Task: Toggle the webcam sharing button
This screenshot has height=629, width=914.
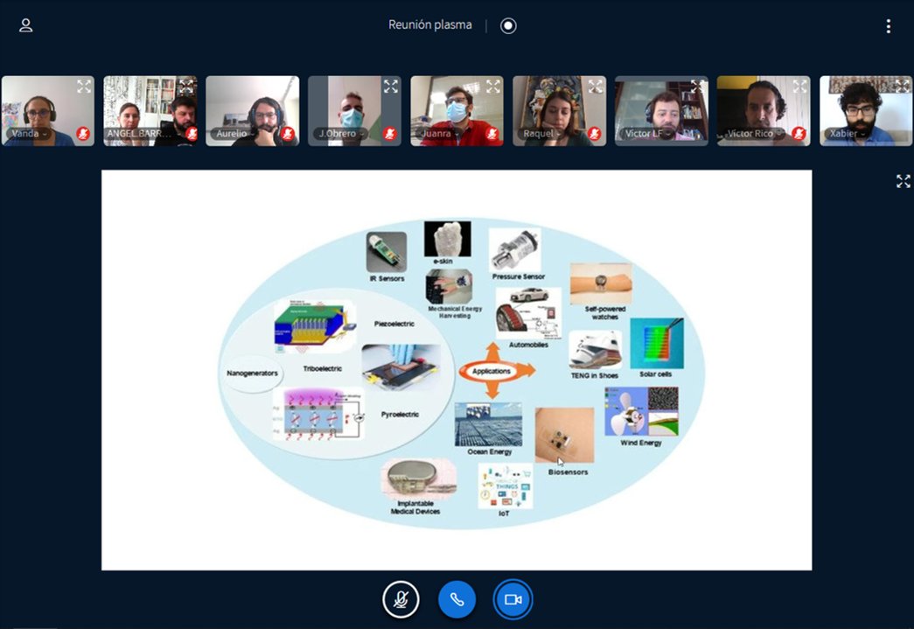Action: click(x=513, y=598)
